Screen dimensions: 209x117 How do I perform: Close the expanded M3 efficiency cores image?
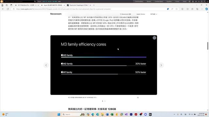[x=154, y=38]
